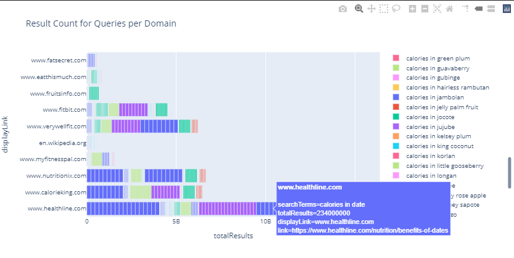Click the 'www.fatsecret.com' axis label
This screenshot has height=258, width=514.
point(59,60)
